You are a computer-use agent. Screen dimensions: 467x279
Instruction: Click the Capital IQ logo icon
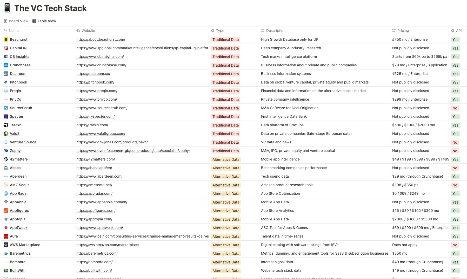(x=6, y=48)
